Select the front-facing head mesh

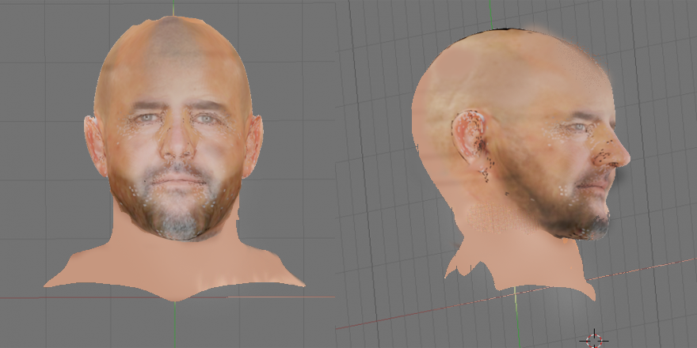pos(174,158)
